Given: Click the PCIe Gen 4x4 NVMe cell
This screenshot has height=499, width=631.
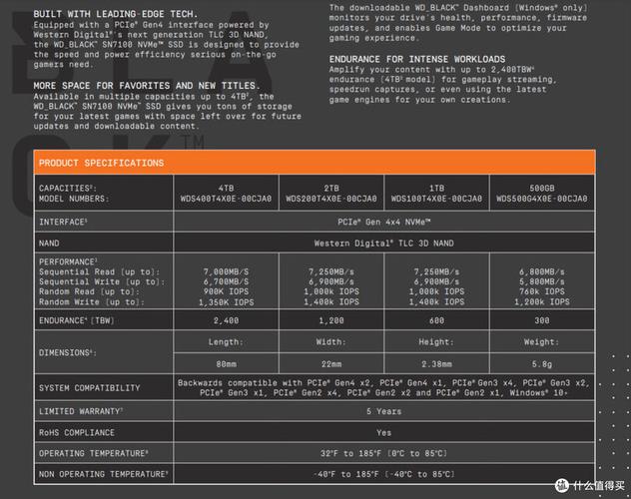Looking at the screenshot, I should (384, 221).
